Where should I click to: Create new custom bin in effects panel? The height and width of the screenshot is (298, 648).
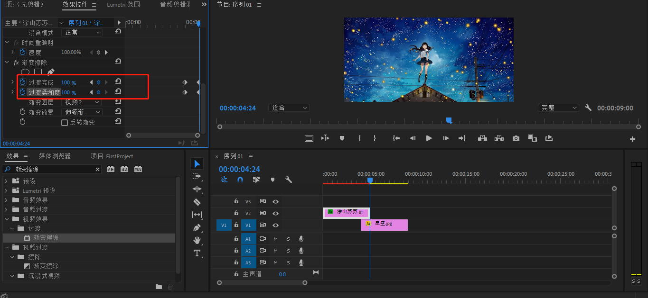pos(159,287)
